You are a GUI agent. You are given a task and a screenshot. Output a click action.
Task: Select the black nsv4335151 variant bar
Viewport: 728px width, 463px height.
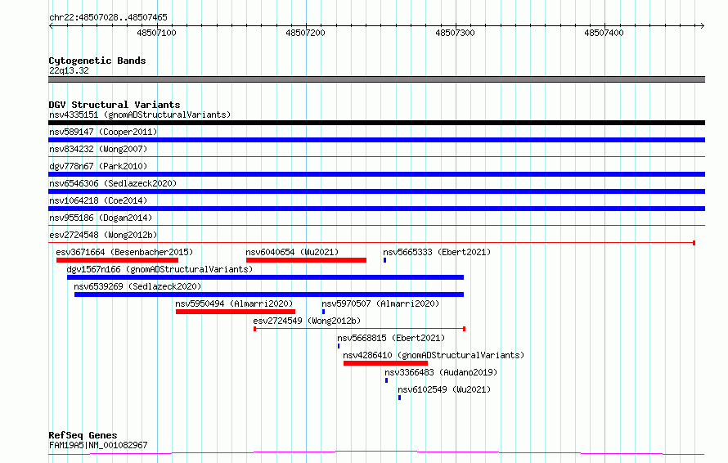(x=376, y=123)
